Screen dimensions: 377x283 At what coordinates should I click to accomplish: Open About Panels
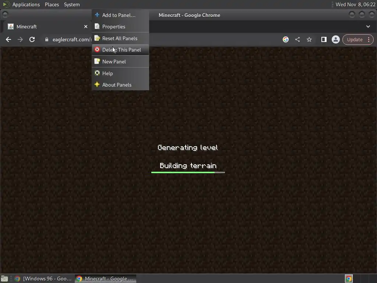click(x=120, y=85)
